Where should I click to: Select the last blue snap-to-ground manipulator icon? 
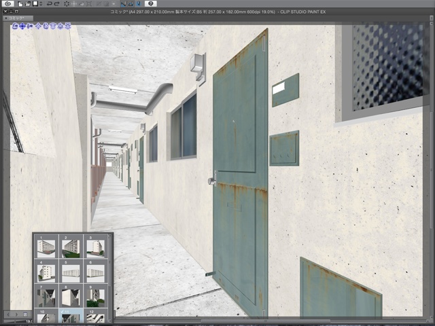click(x=68, y=26)
